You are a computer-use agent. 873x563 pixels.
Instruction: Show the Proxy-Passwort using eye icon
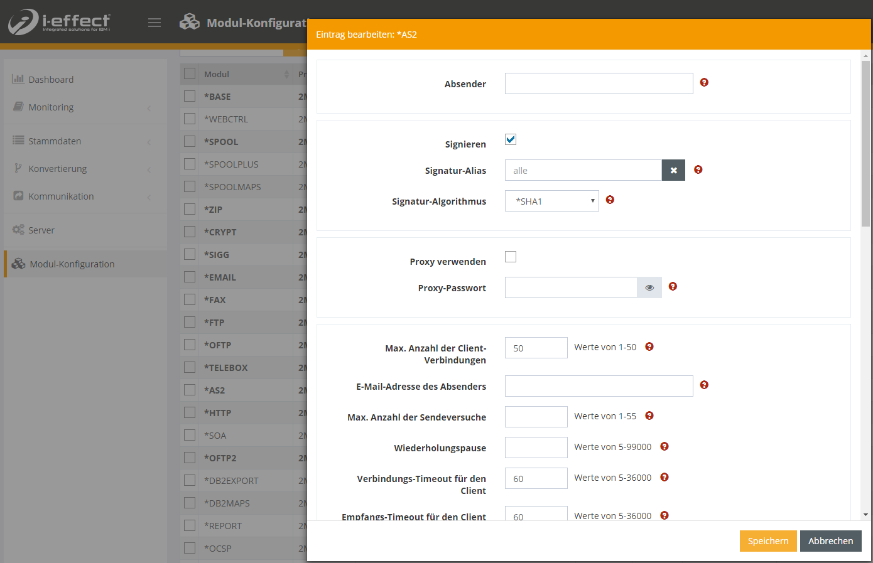click(x=649, y=287)
